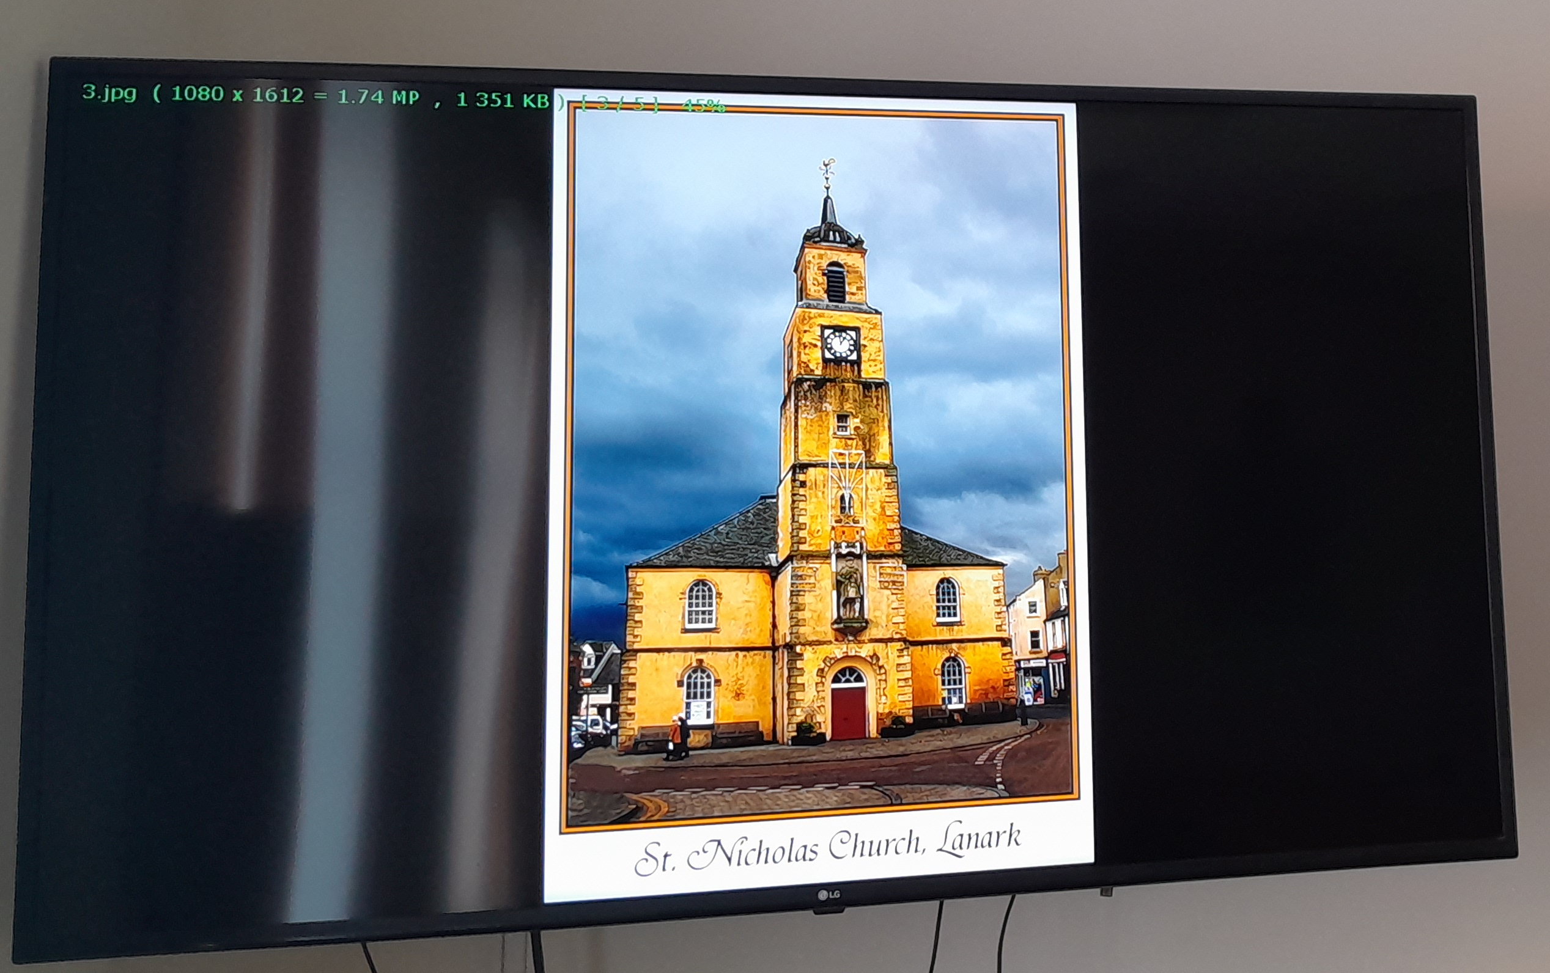1550x973 pixels.
Task: Click the 1.74 MP megapixel readout
Action: click(x=378, y=98)
